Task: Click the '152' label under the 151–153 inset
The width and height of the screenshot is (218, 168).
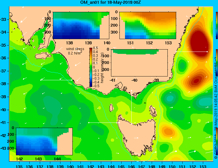Action: [x=149, y=43]
